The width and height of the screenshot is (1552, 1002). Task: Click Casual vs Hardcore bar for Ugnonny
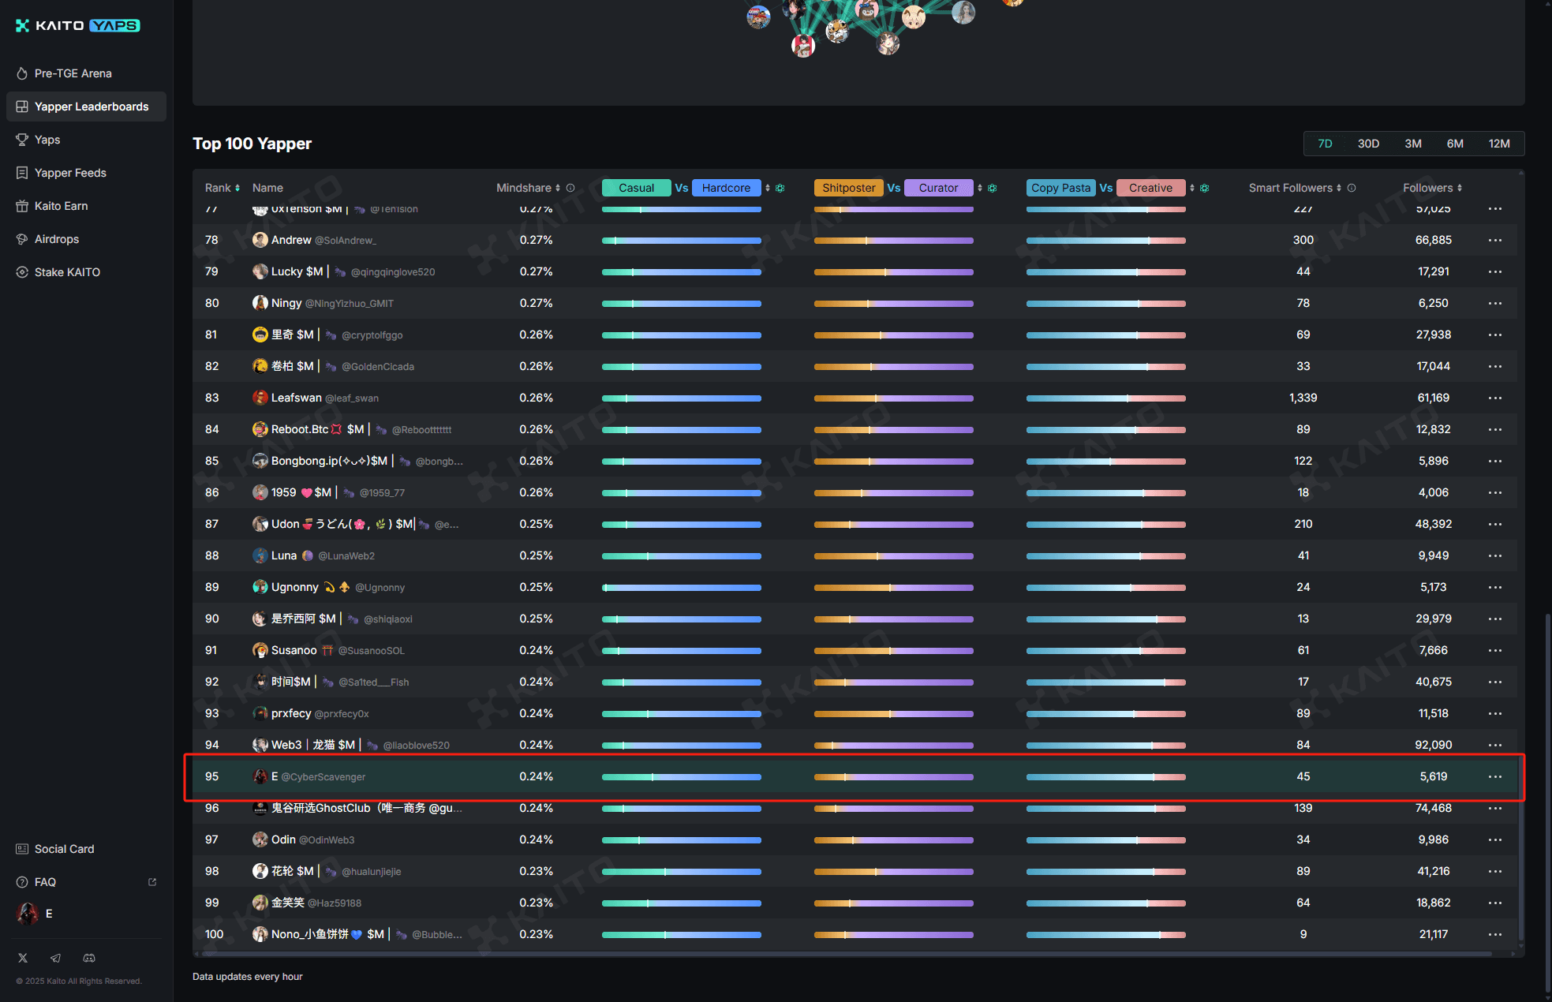click(681, 587)
